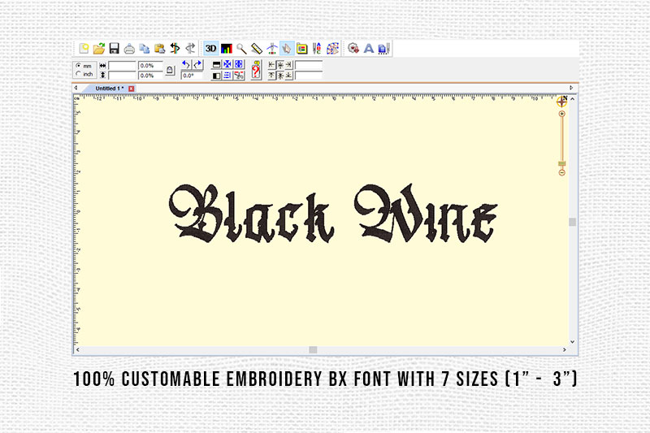Click the horizontal scrollbar left arrow
Screen dimensions: 650x433
click(x=77, y=349)
